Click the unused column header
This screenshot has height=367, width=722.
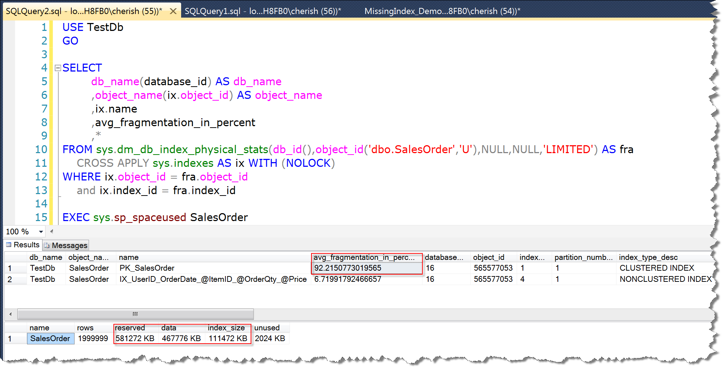click(x=270, y=328)
